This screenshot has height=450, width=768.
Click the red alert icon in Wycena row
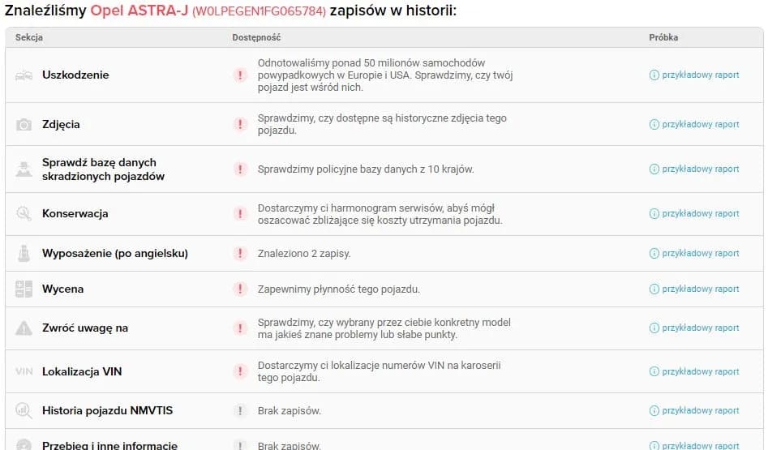click(240, 289)
